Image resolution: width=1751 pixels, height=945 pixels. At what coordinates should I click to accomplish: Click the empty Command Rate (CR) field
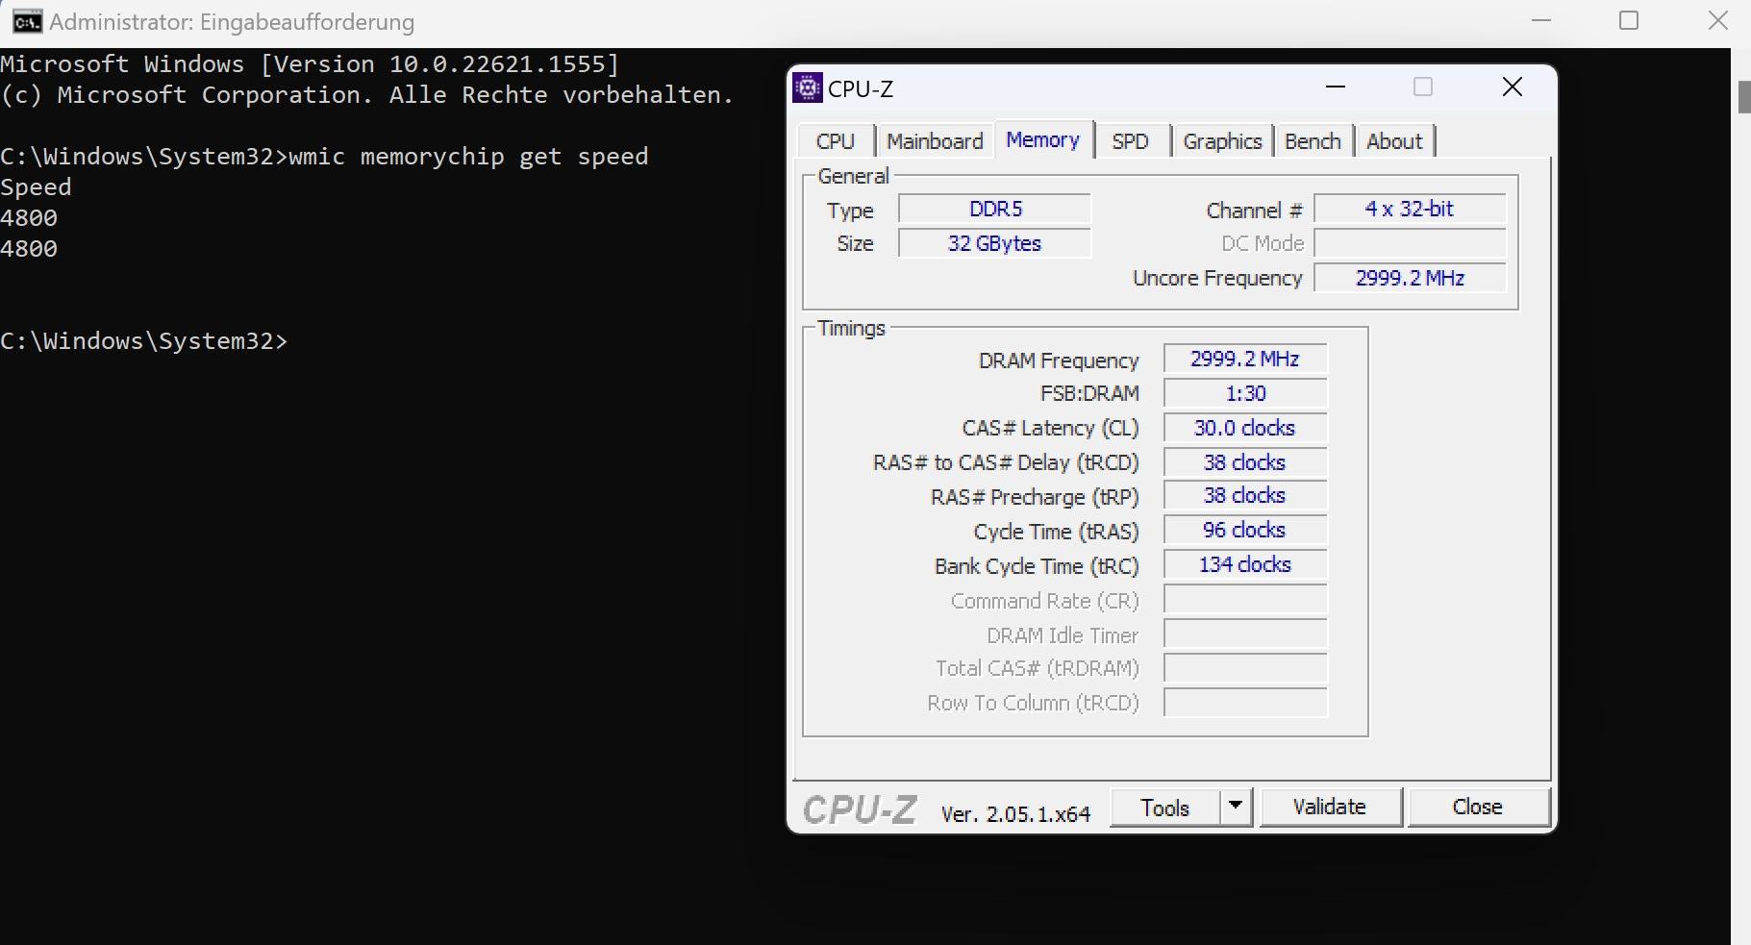click(1245, 599)
